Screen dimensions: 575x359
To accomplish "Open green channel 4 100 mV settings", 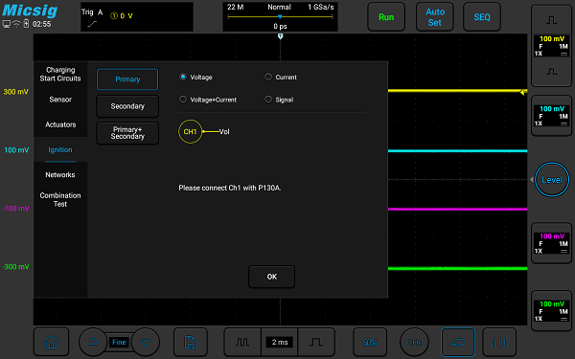I will click(551, 311).
